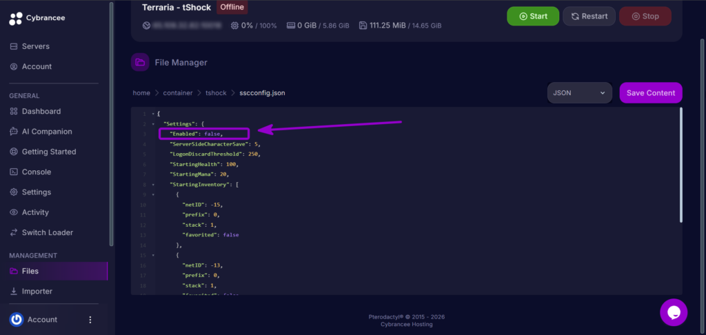
Task: Click the StartingMana line
Action: (x=200, y=174)
